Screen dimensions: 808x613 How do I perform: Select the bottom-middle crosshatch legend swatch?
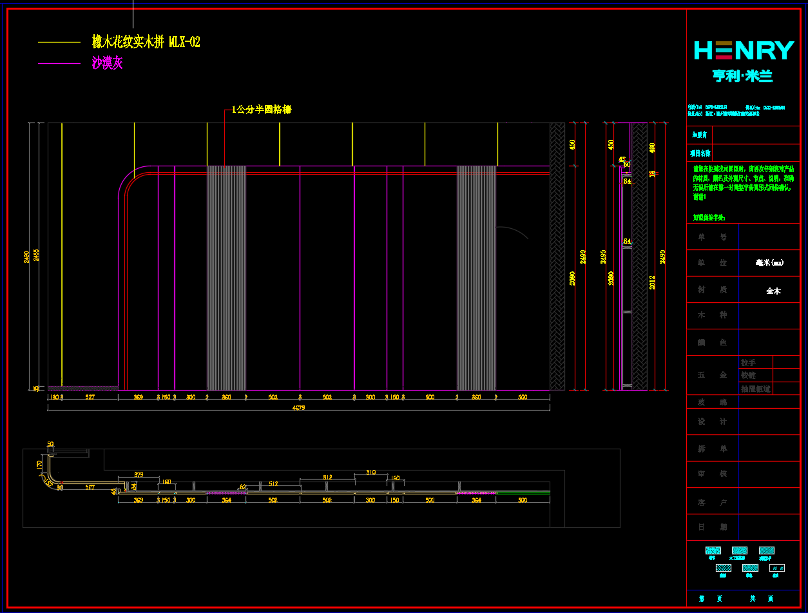pos(750,568)
